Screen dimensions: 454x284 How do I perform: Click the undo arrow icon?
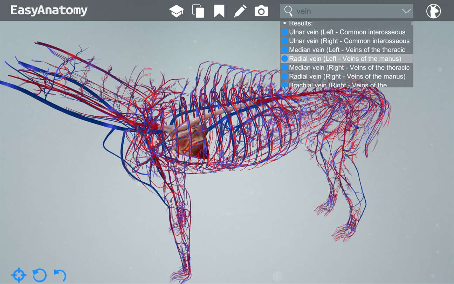pos(60,275)
